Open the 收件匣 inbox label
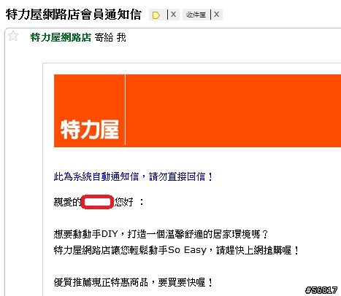The height and width of the screenshot is (296, 341). pyautogui.click(x=196, y=15)
